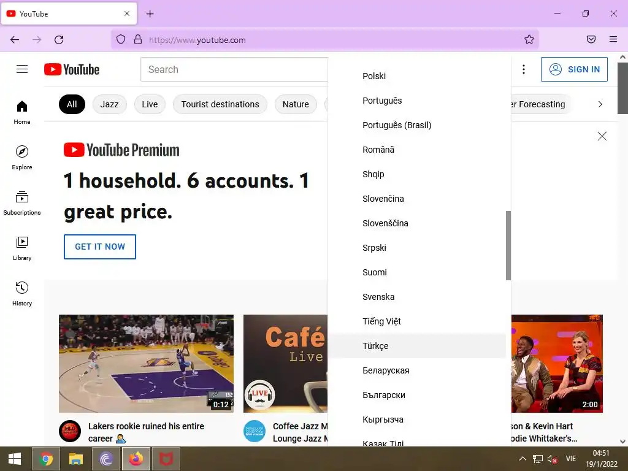Launch Chrome from the taskbar
The height and width of the screenshot is (471, 628).
(x=46, y=459)
